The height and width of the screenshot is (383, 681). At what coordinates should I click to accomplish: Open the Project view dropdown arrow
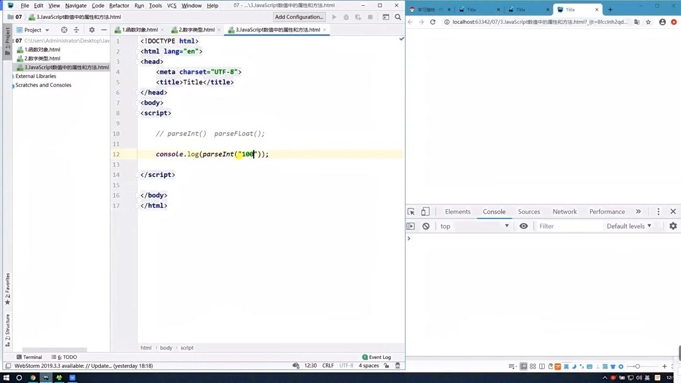tap(47, 30)
